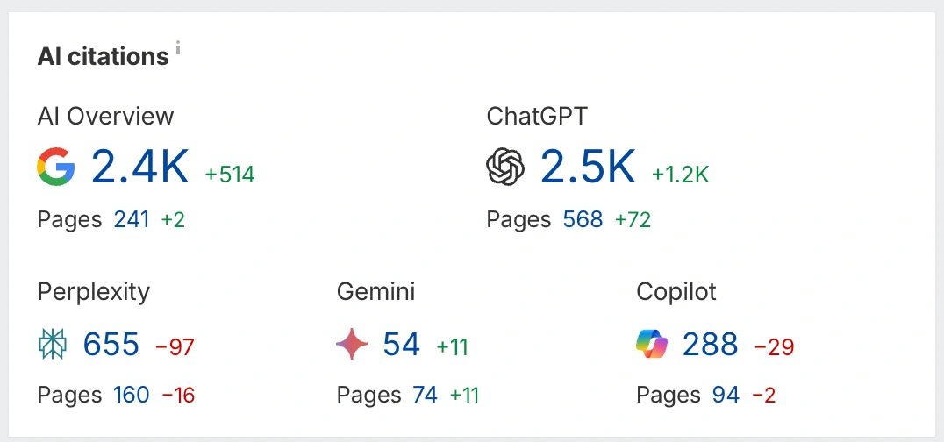The width and height of the screenshot is (944, 442).
Task: Open the Copilot 288 citations
Action: 711,345
